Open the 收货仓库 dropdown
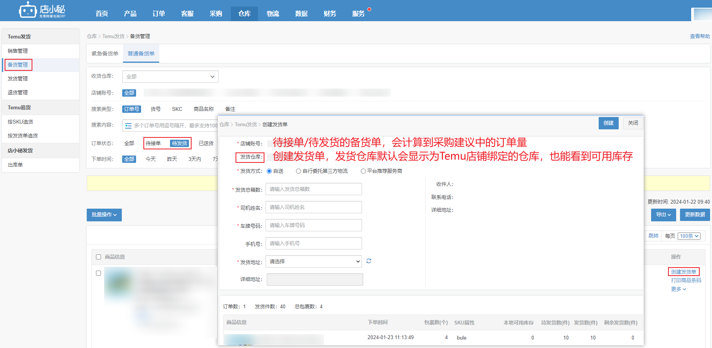Screen dimensions: 712x348 [x=170, y=77]
